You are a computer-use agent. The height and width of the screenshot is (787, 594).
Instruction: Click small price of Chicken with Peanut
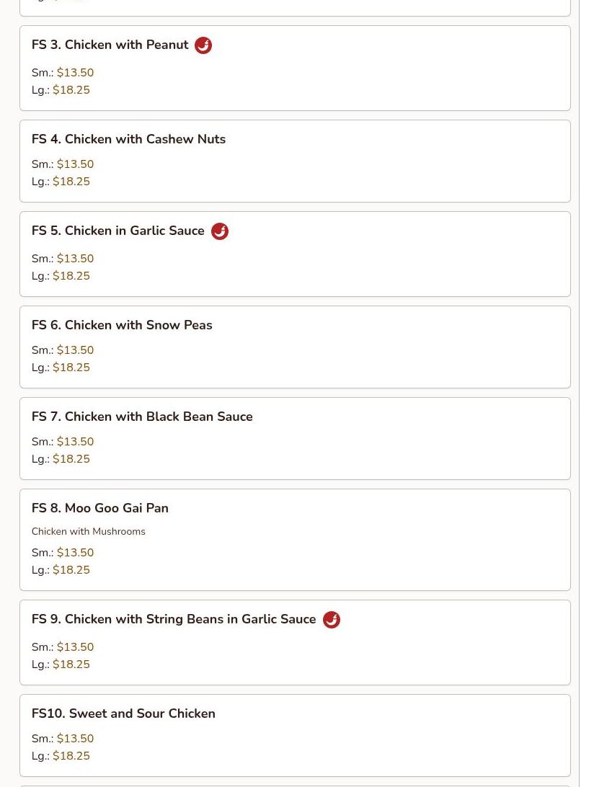75,73
